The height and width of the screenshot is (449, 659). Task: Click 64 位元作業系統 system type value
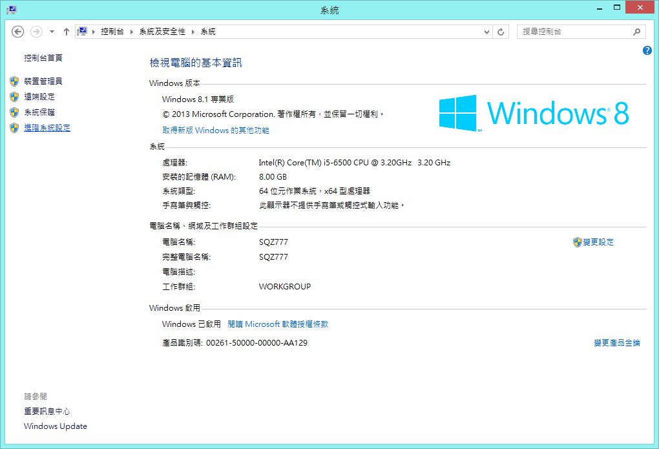tap(315, 191)
